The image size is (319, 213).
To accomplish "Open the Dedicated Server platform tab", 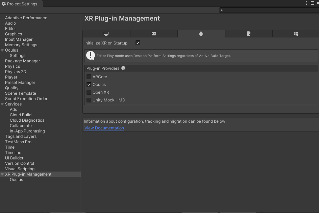I will [x=154, y=34].
